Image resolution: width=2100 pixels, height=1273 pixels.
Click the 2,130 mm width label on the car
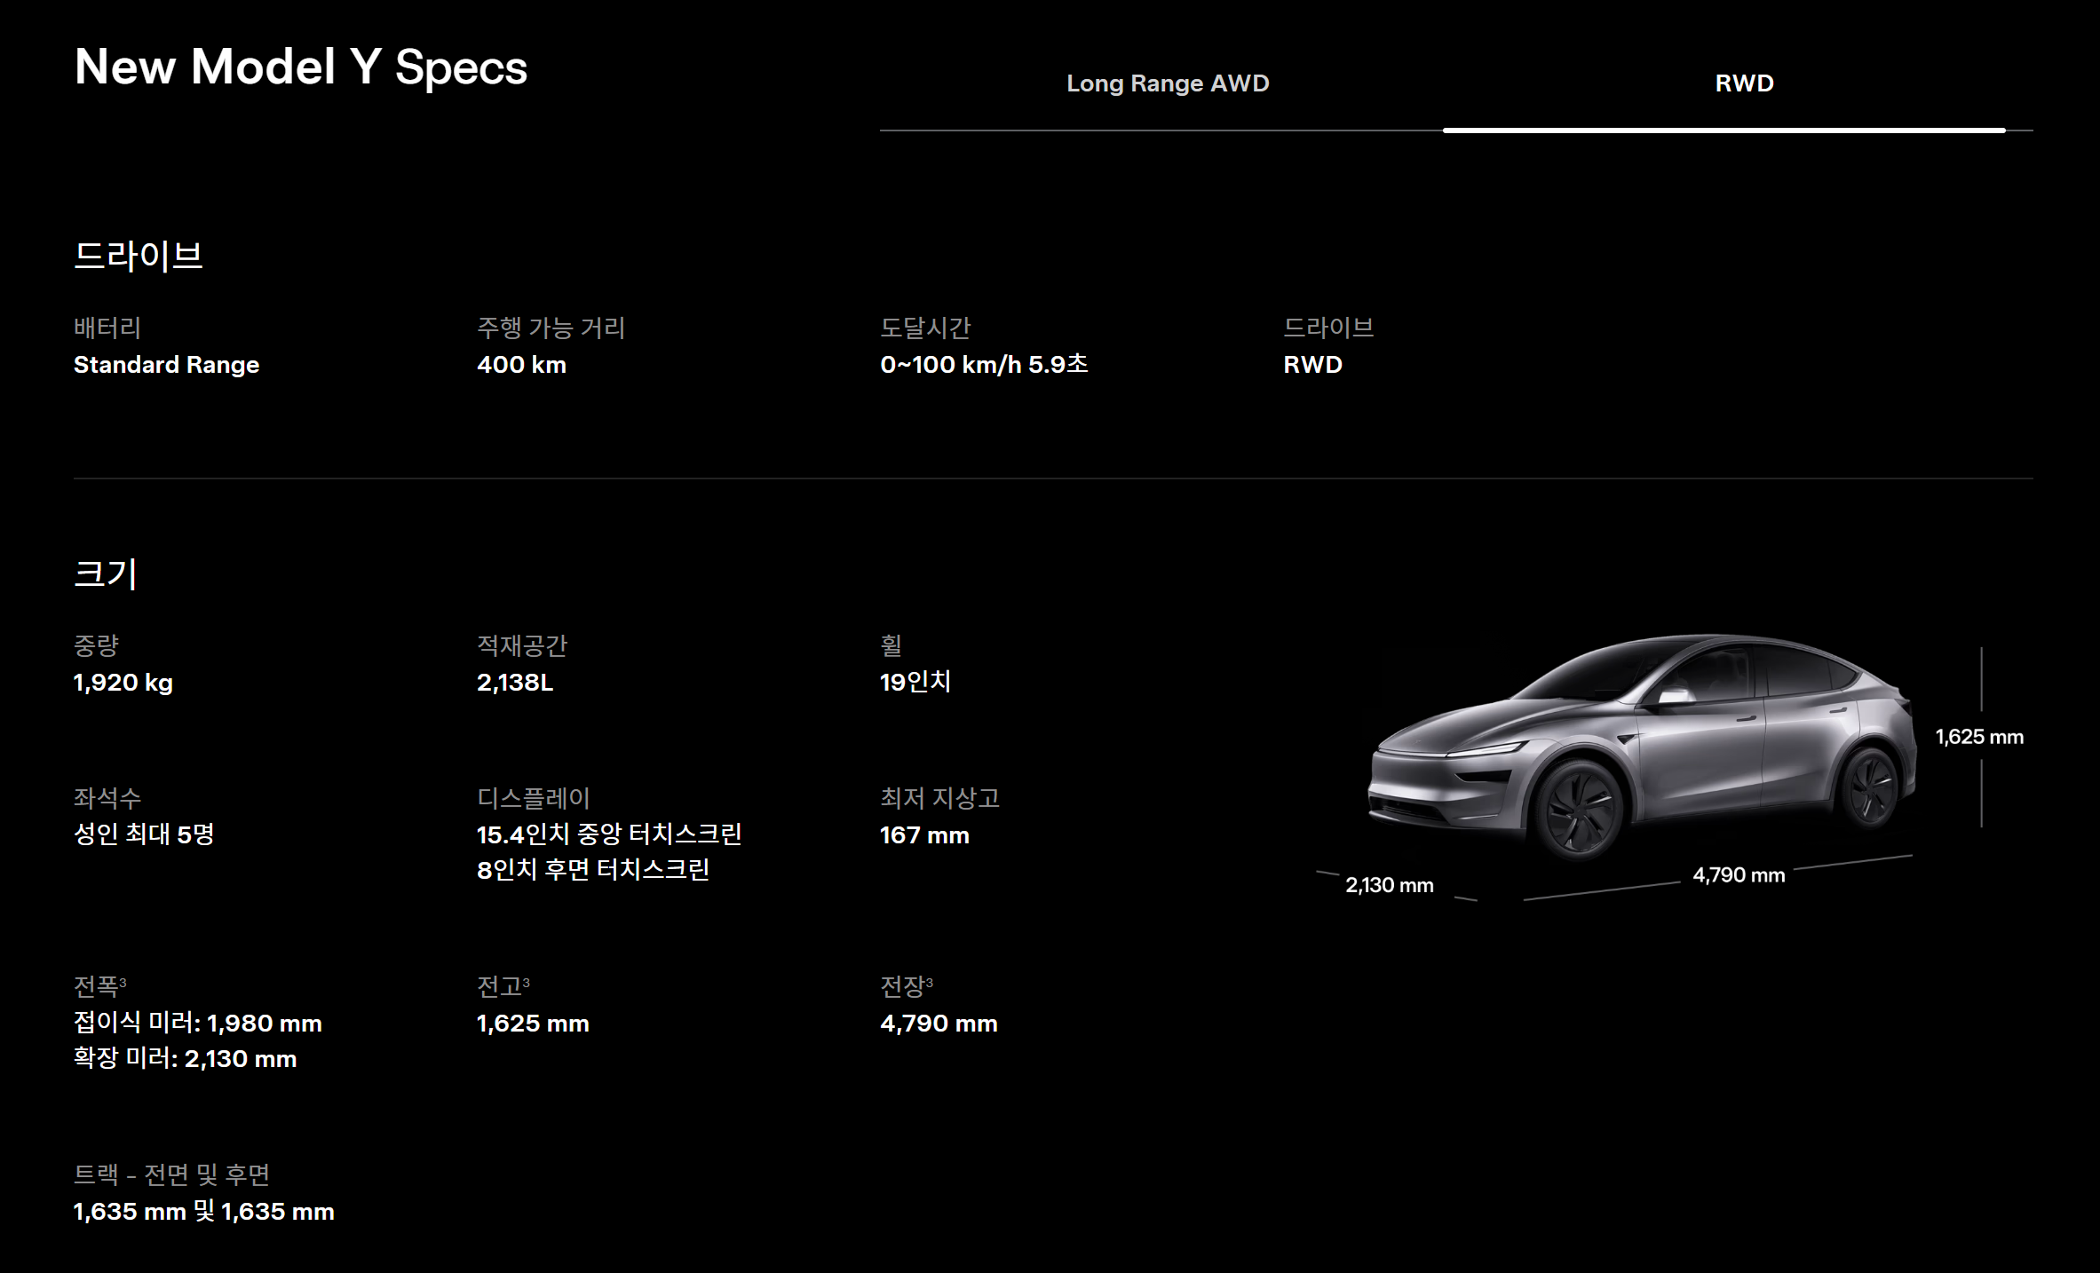1389,885
